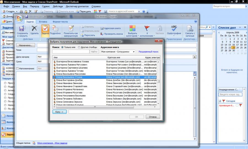The image size is (248, 149).
Task: Switch to the Вставка ribbon tab
Action: point(43,22)
